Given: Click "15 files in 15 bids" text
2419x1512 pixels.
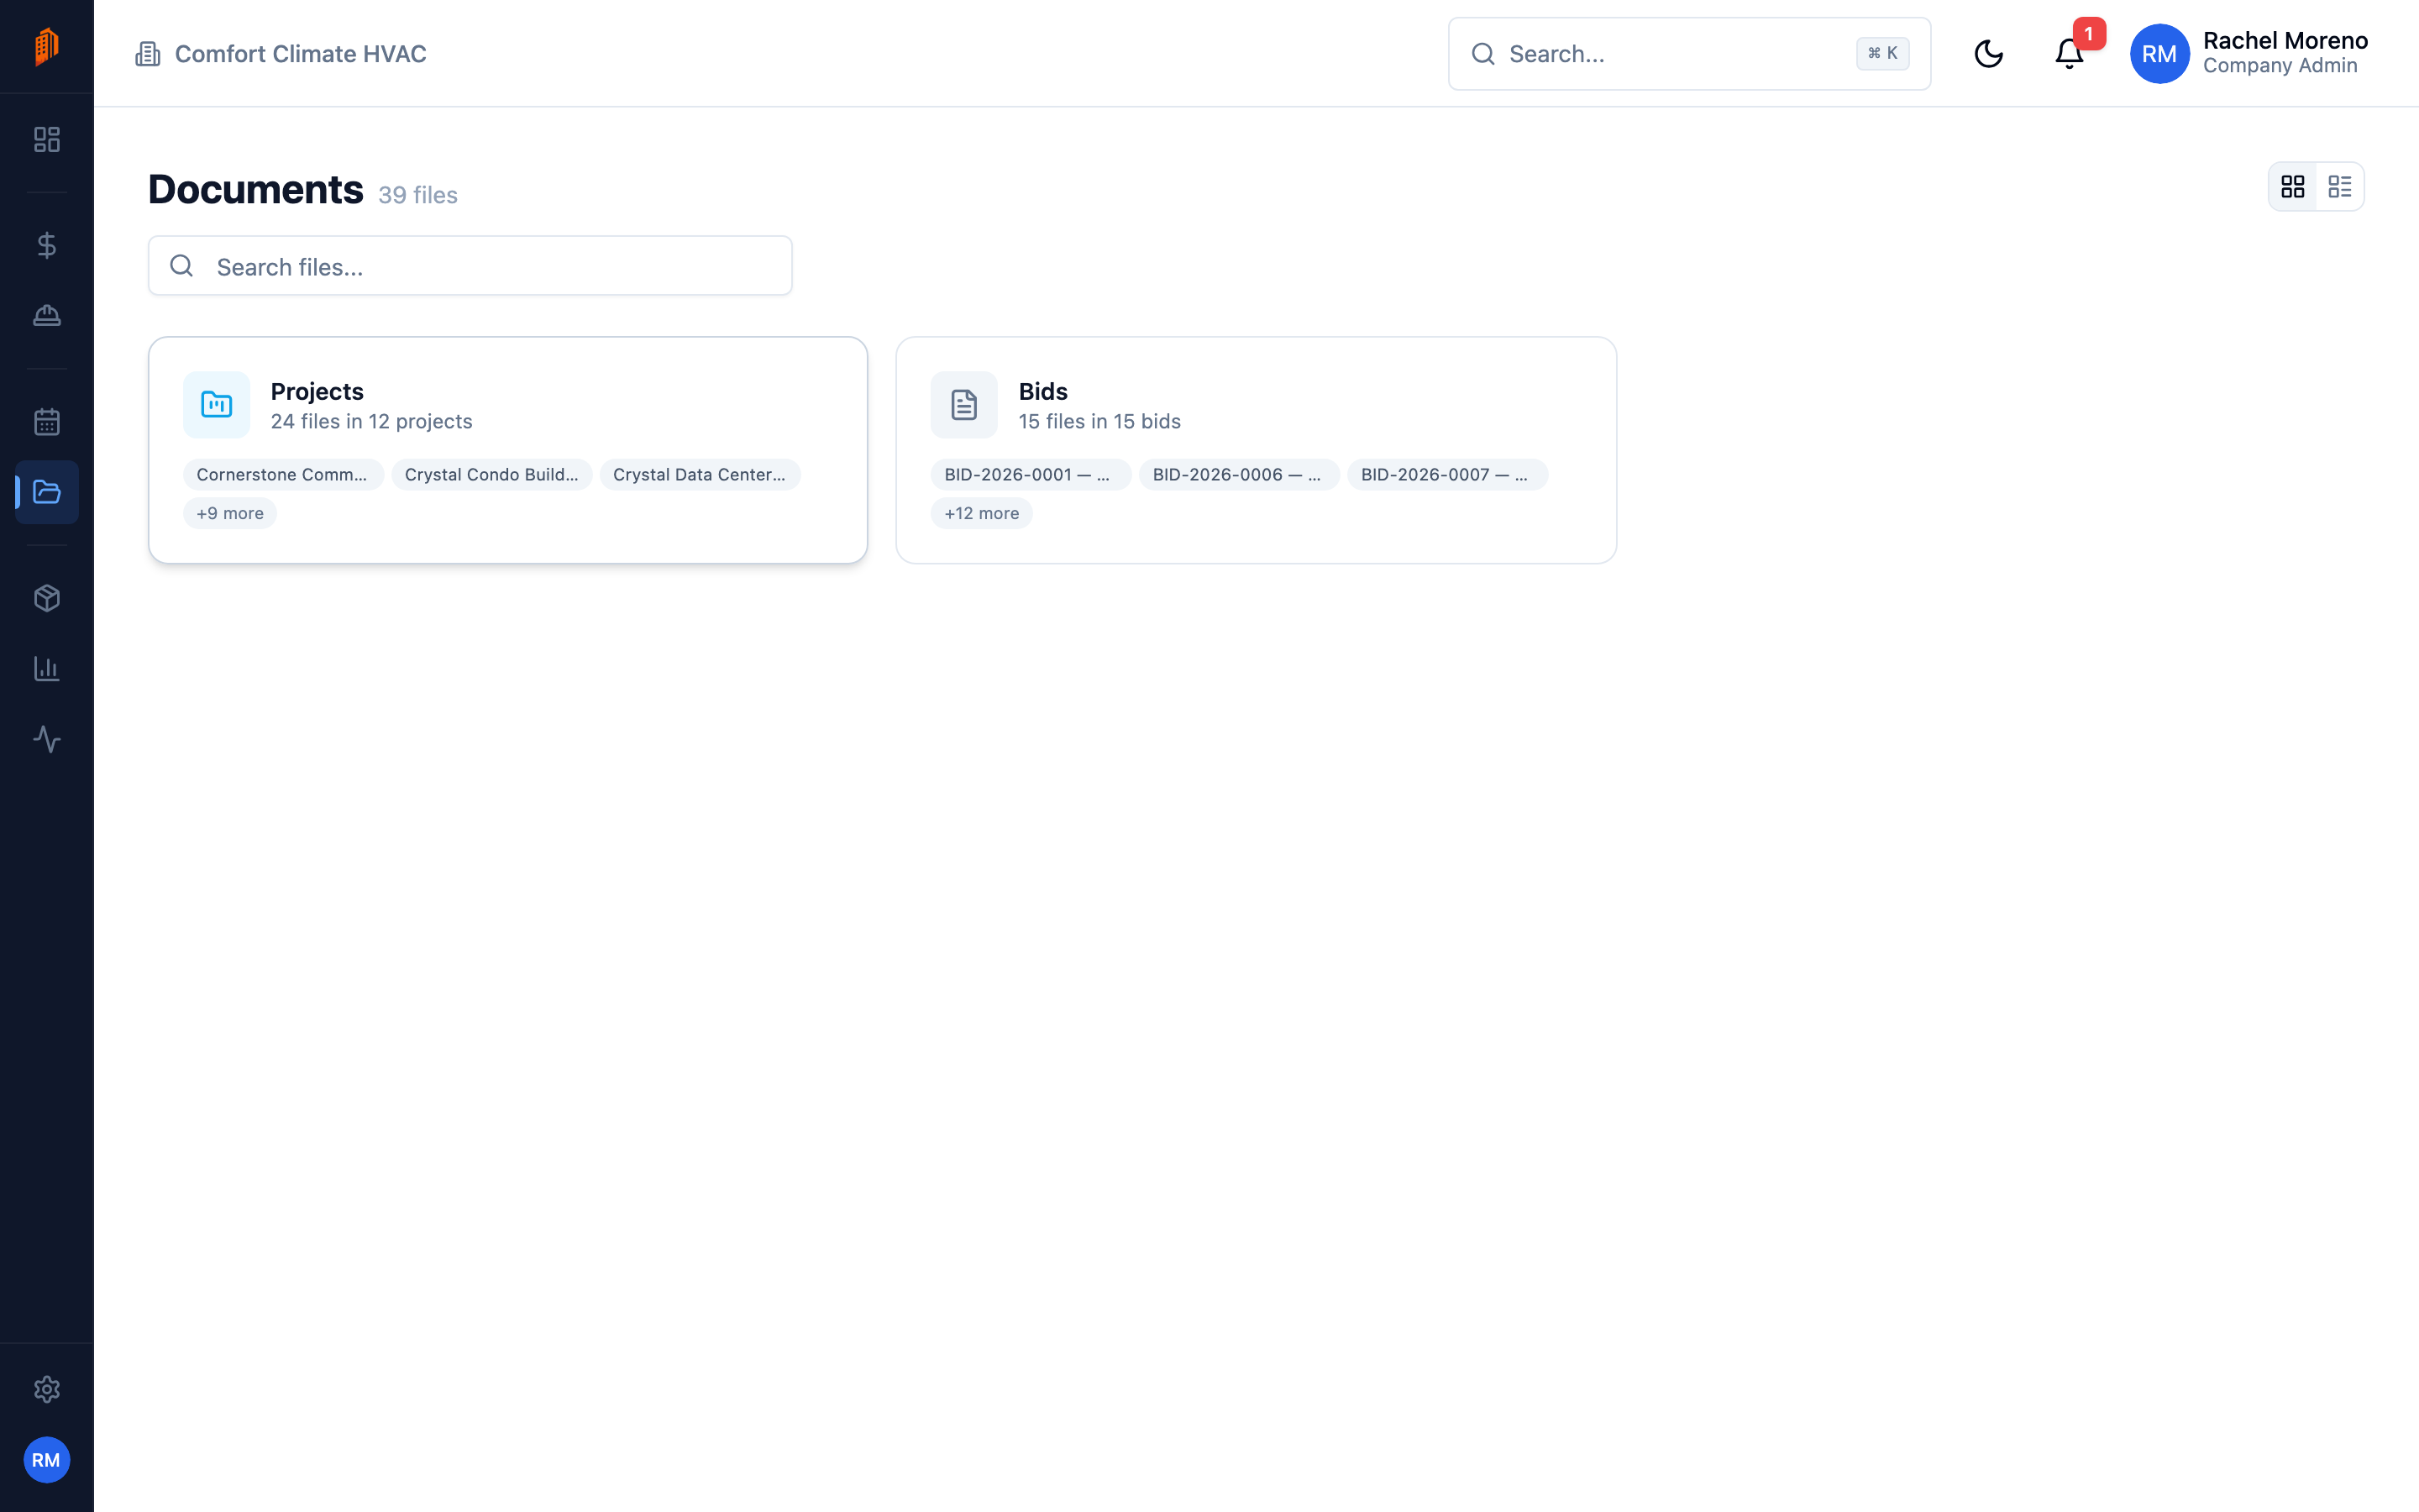Looking at the screenshot, I should click(x=1099, y=422).
